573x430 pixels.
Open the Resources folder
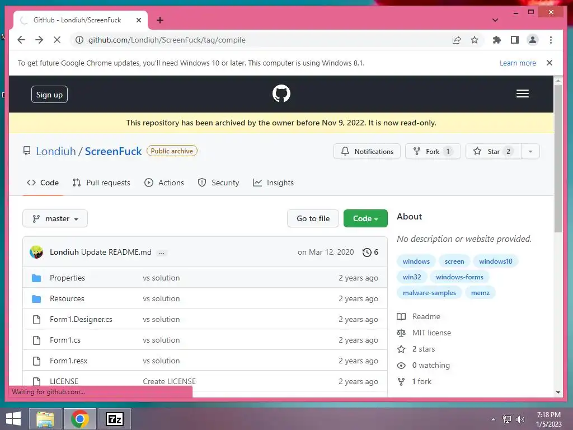[x=67, y=299]
